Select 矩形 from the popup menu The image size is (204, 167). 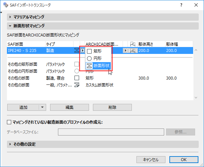click(x=98, y=51)
